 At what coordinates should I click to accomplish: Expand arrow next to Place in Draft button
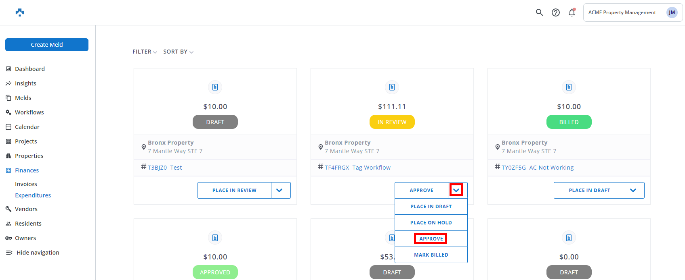633,191
